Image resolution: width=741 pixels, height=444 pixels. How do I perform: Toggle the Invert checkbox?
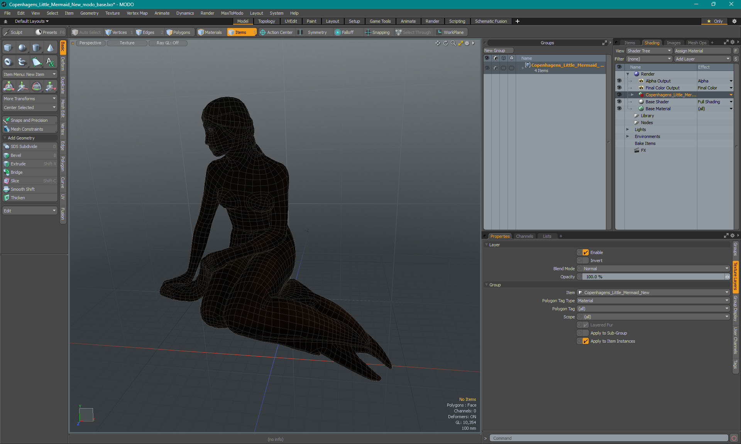(585, 261)
